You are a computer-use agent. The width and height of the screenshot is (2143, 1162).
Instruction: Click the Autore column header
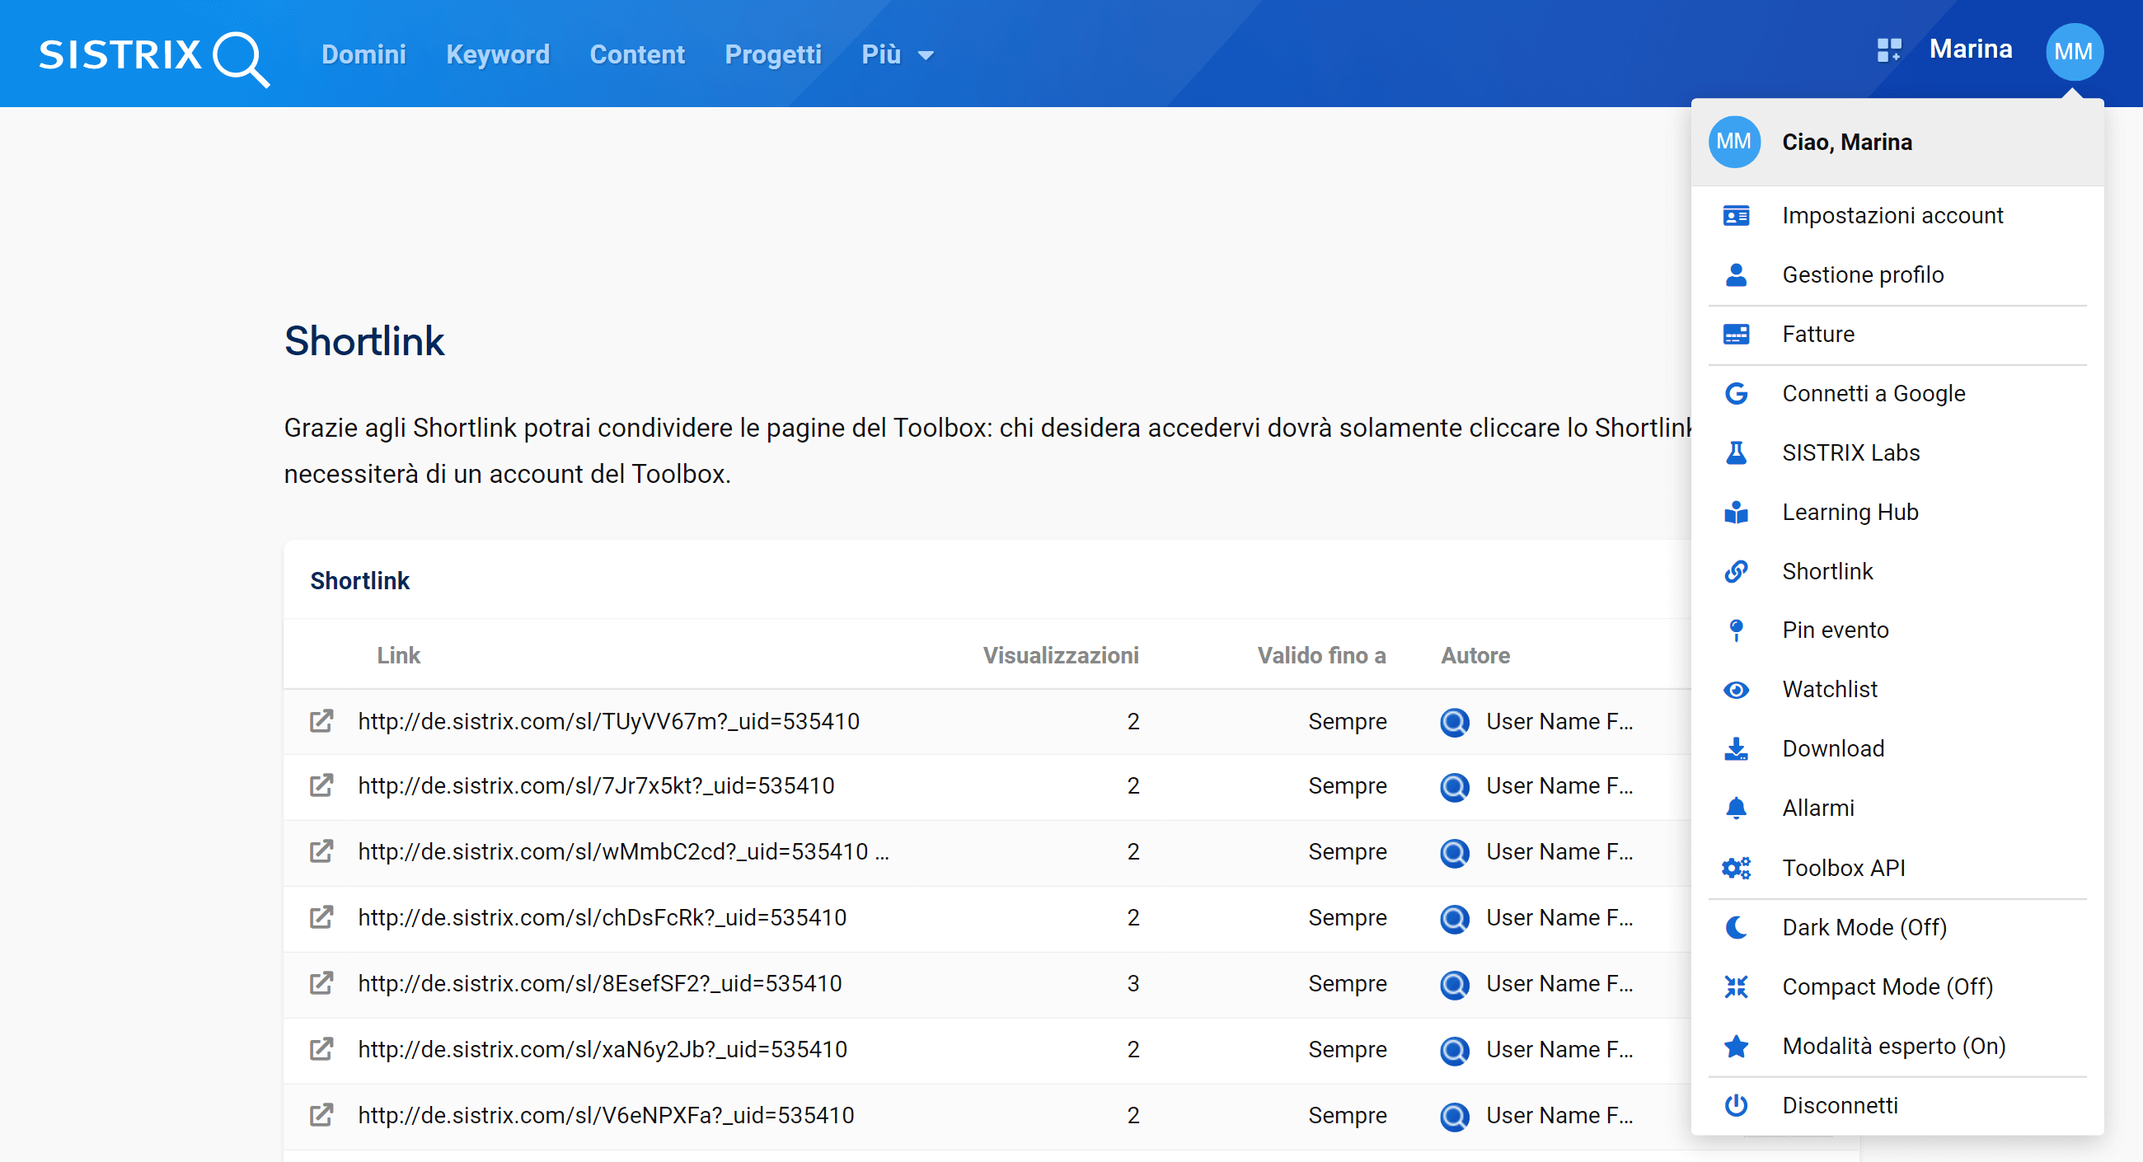click(x=1475, y=656)
